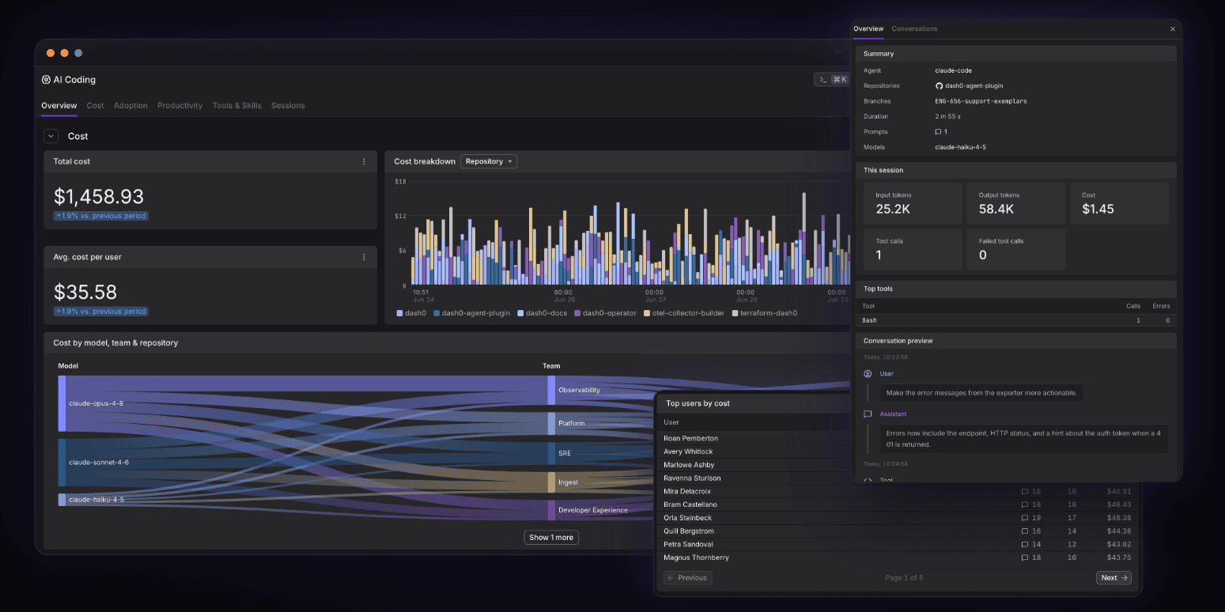
Task: Select the Tools & Skills tab
Action: pyautogui.click(x=236, y=105)
